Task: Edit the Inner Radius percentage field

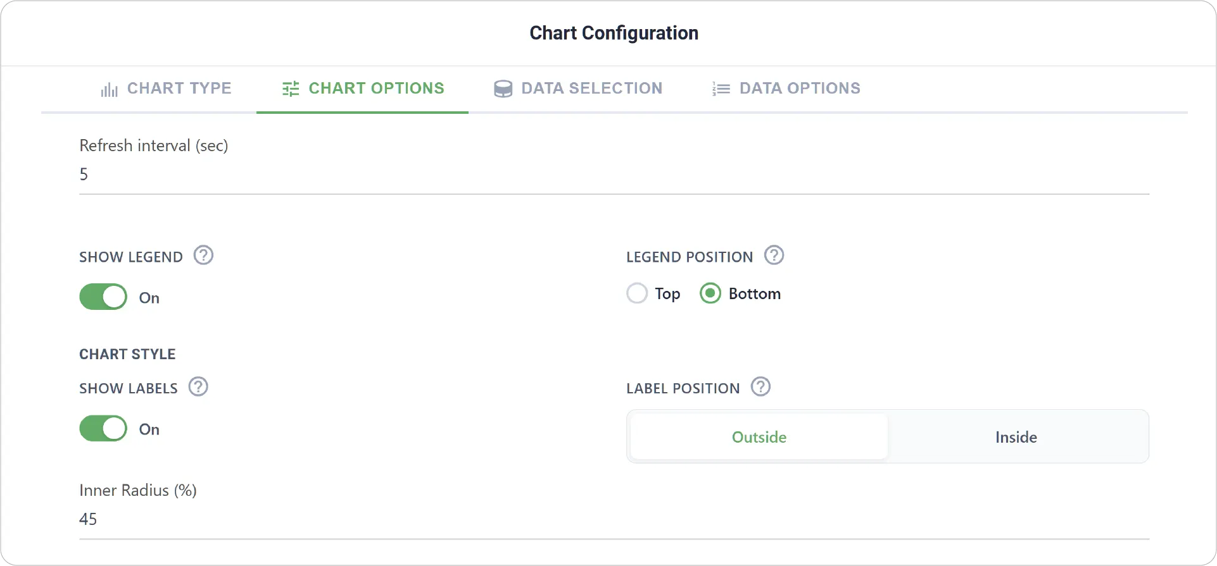Action: point(614,519)
